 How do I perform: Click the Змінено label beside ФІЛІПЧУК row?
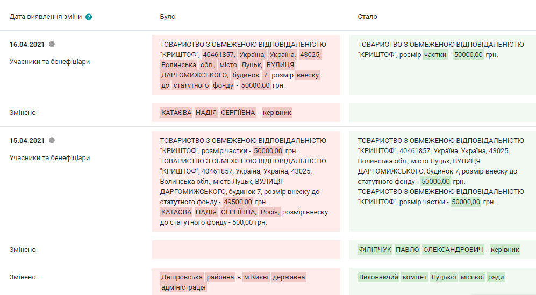coord(23,250)
